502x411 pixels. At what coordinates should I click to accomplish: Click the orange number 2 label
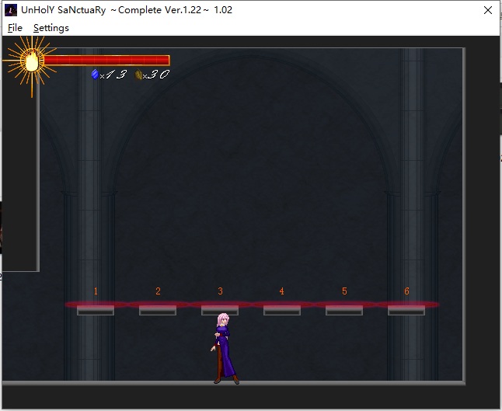coord(158,291)
